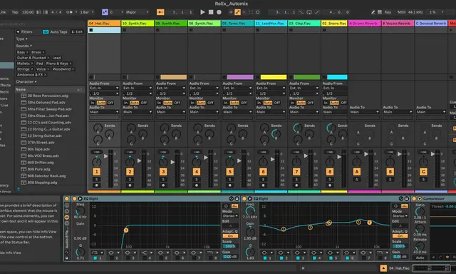Click the Tap tempo button
The height and width of the screenshot is (274, 456).
(15, 12)
